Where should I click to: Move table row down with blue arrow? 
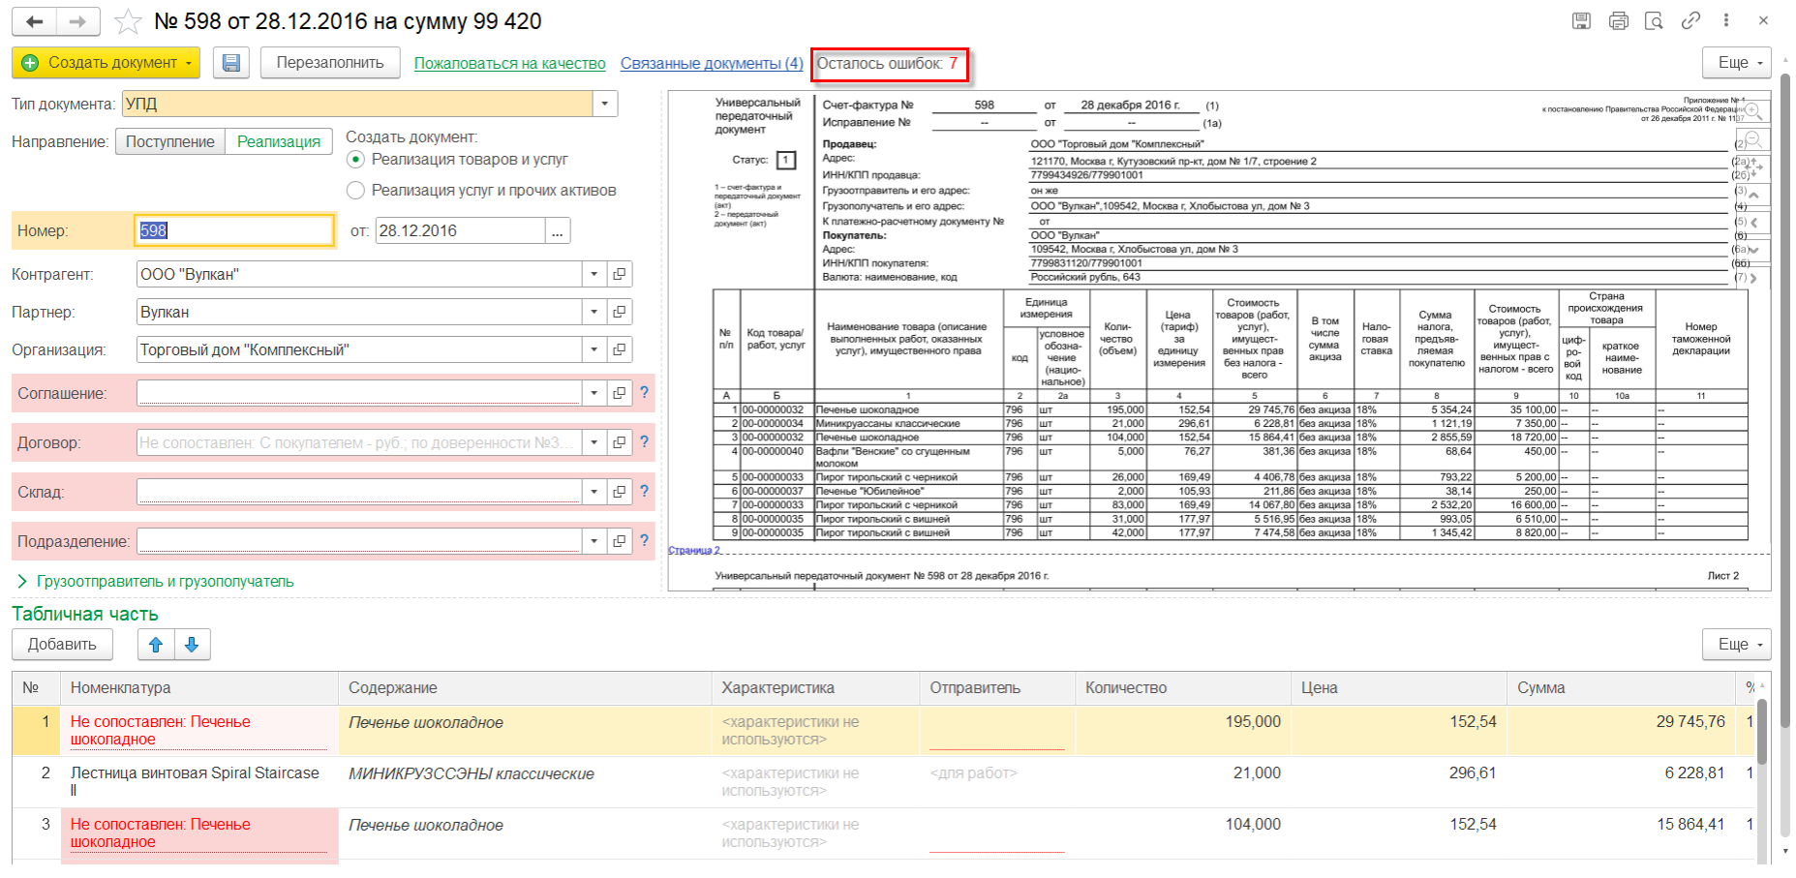point(192,645)
